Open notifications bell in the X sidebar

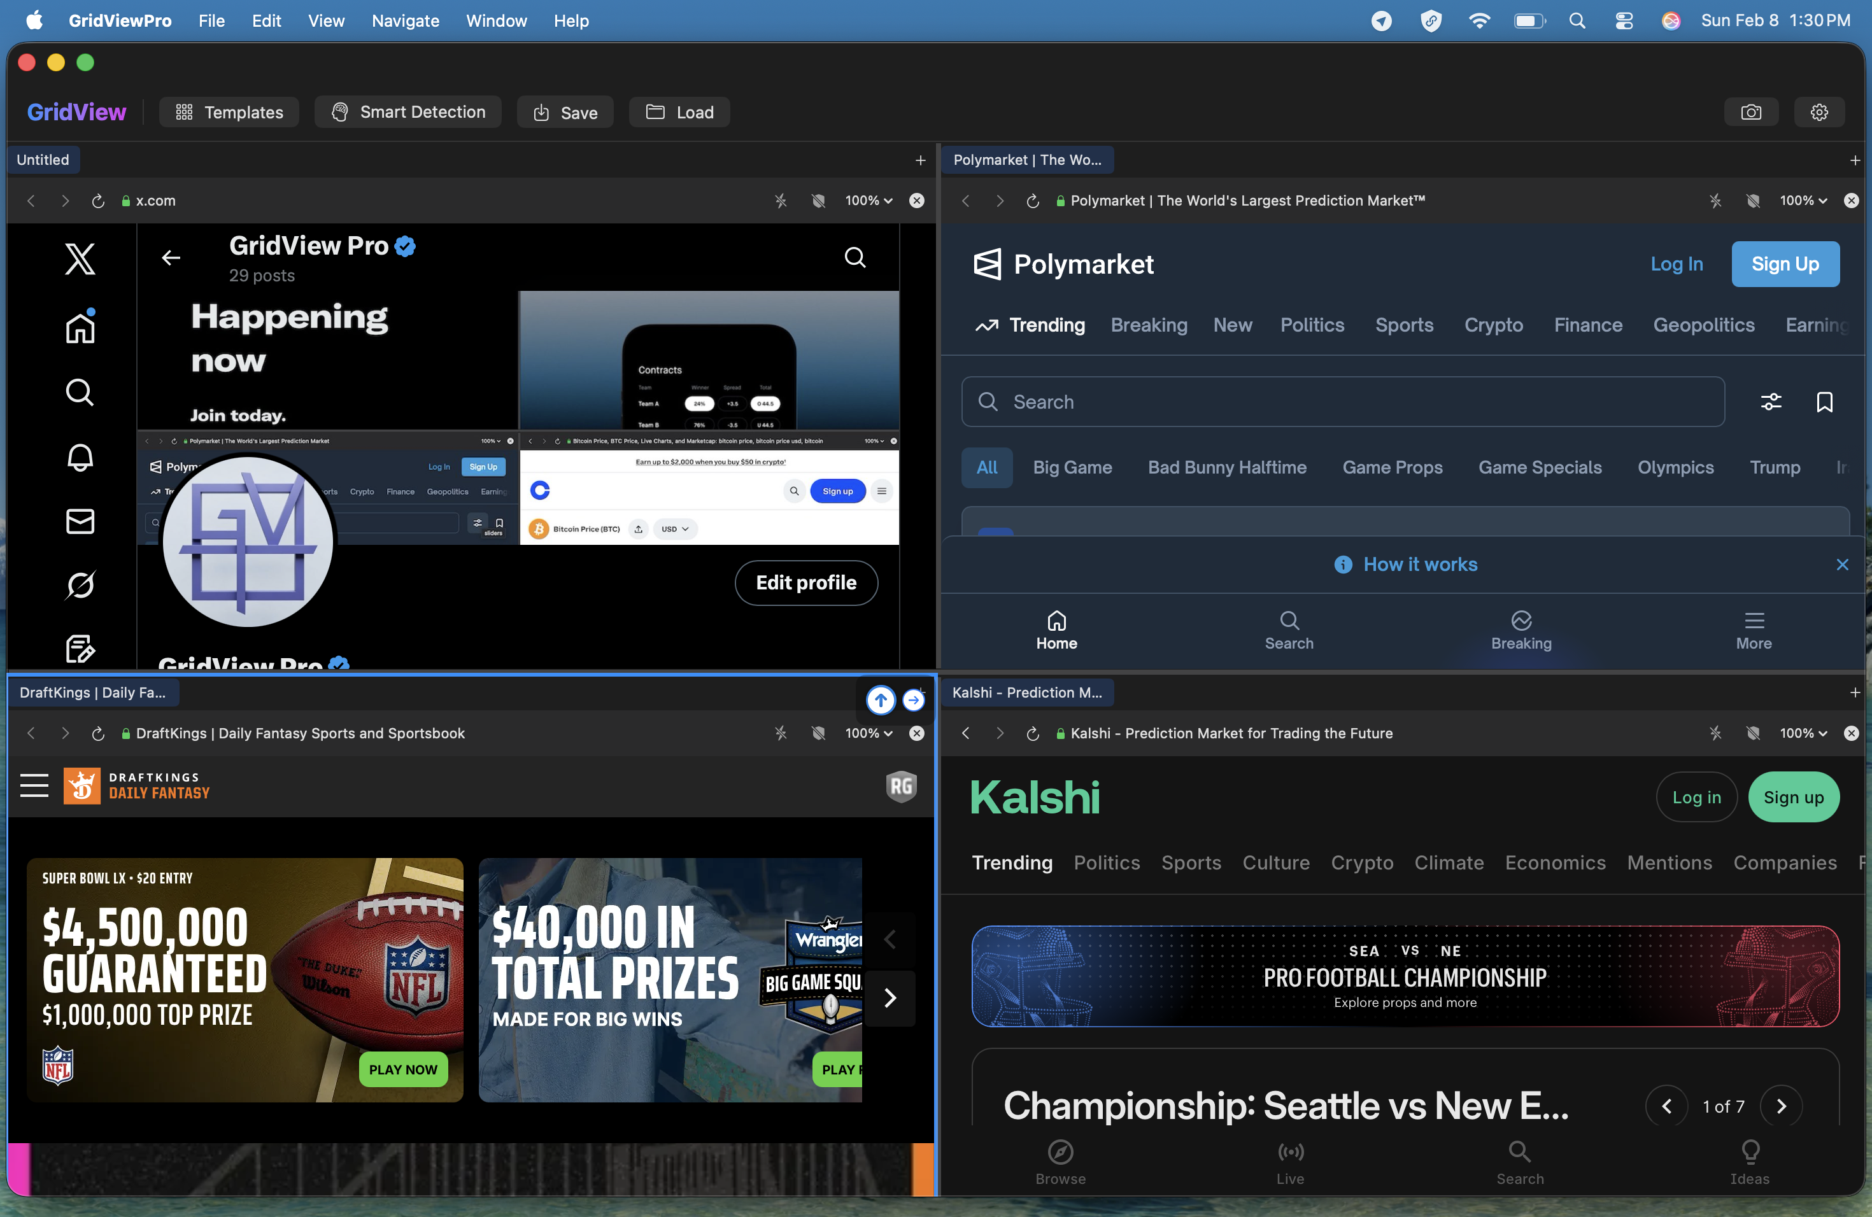point(80,458)
